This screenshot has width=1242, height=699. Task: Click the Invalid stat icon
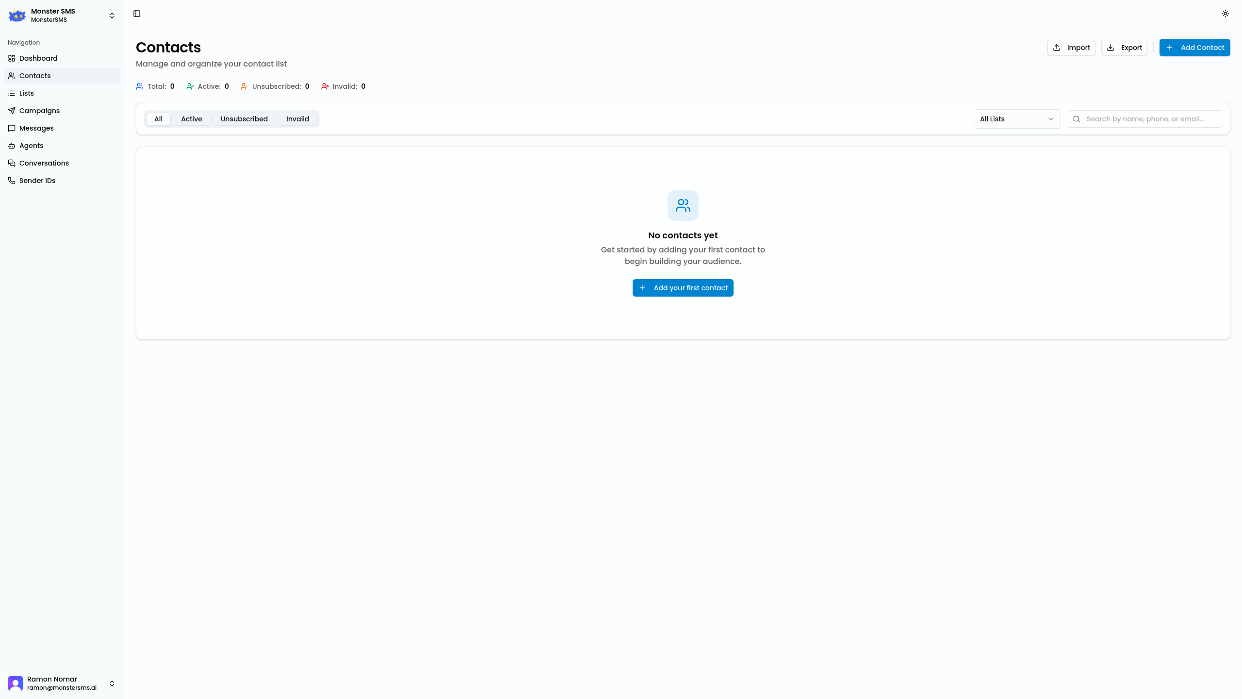325,86
